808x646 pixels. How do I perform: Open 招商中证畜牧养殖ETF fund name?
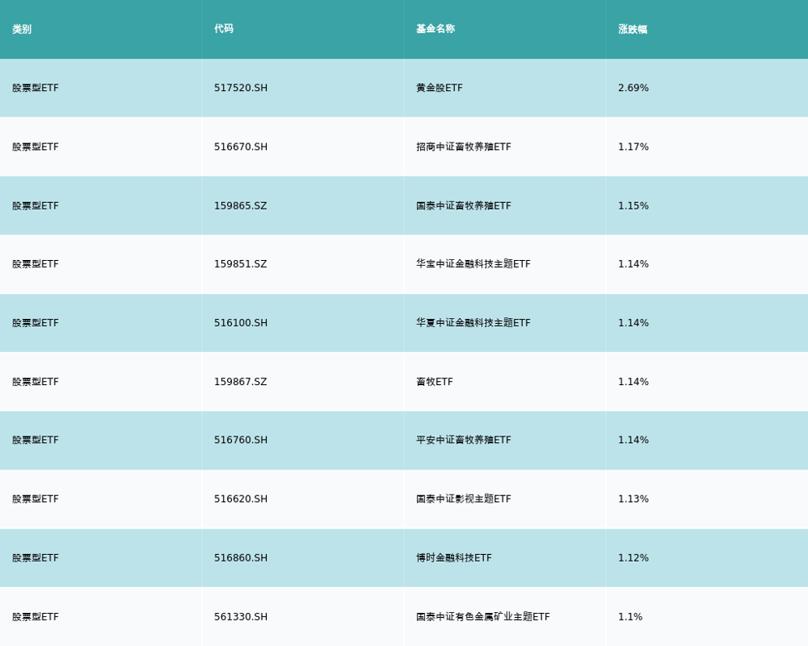tap(463, 147)
